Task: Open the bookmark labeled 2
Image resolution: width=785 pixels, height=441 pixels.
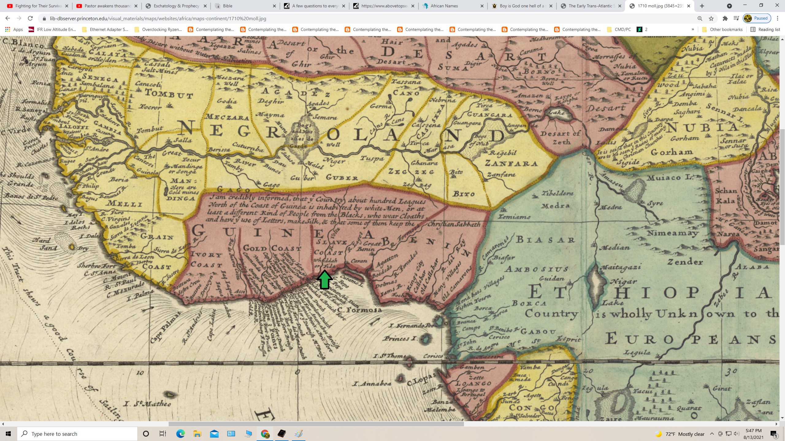Action: 642,29
